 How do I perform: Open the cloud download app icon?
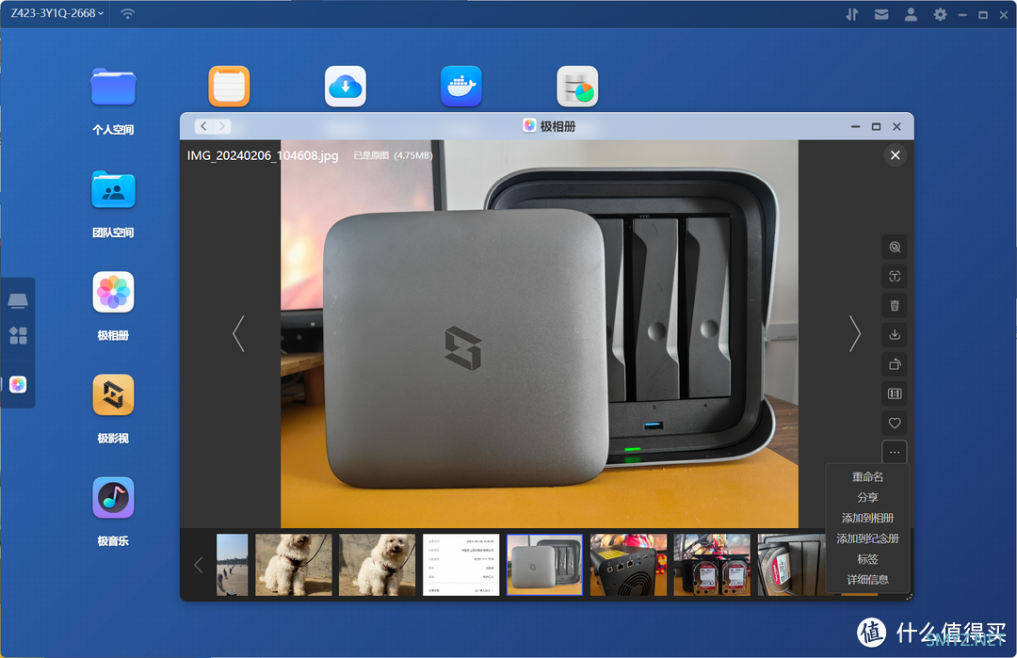(x=345, y=87)
